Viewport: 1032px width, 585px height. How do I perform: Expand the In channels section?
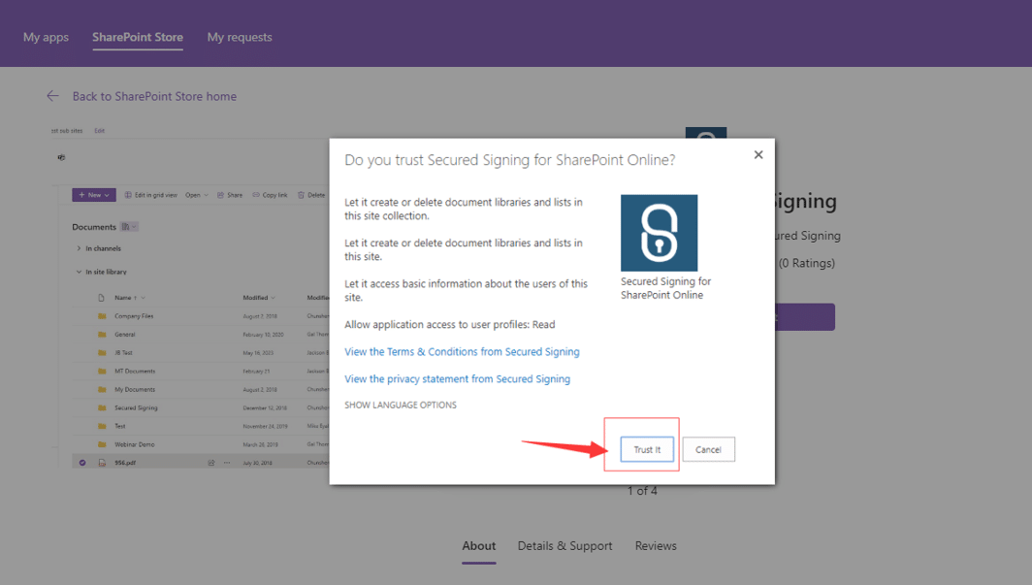point(80,247)
